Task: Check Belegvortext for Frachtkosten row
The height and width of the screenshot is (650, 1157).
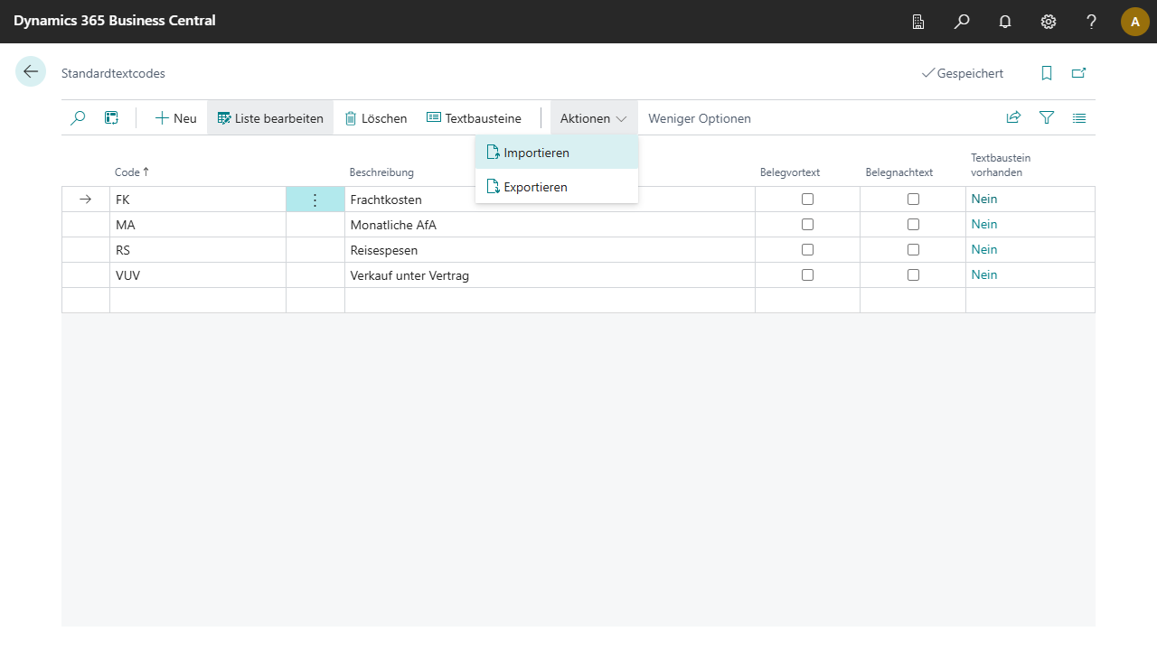Action: (807, 200)
